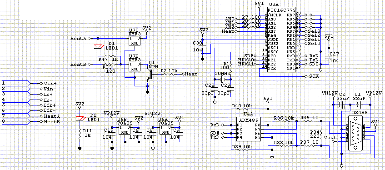The width and height of the screenshot is (385, 170).
Task: Click the Vin+ net label
Action: (x=50, y=83)
